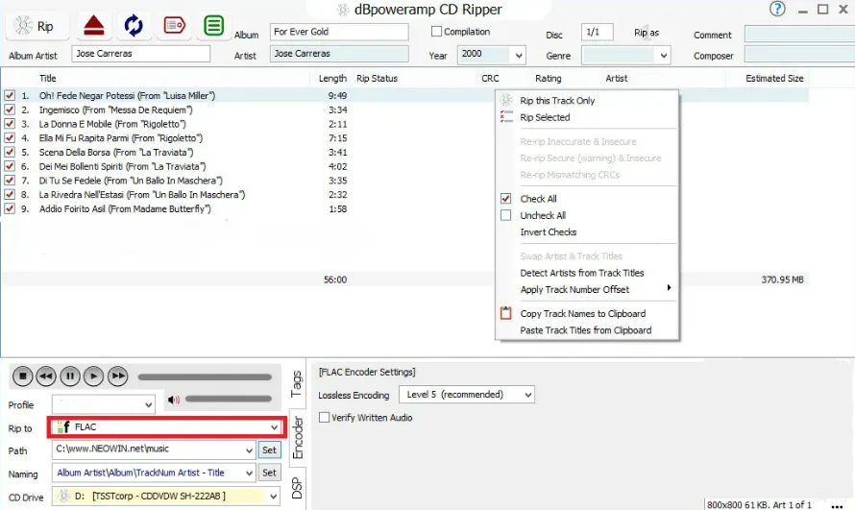855x510 pixels.
Task: Pause playback
Action: click(70, 376)
